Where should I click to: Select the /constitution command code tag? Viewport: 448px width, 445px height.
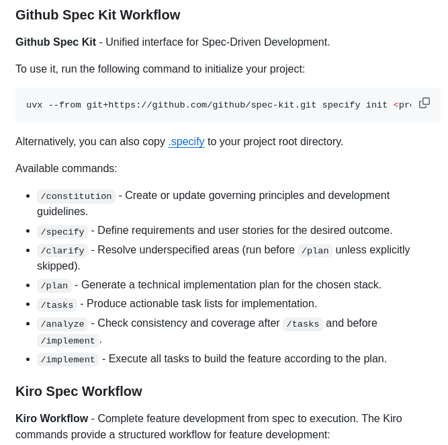(76, 196)
